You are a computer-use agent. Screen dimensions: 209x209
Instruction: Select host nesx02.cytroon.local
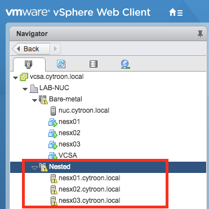90,189
